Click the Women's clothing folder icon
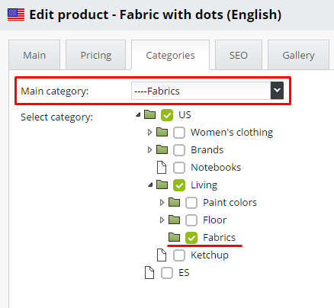The height and width of the screenshot is (308, 334). [162, 132]
